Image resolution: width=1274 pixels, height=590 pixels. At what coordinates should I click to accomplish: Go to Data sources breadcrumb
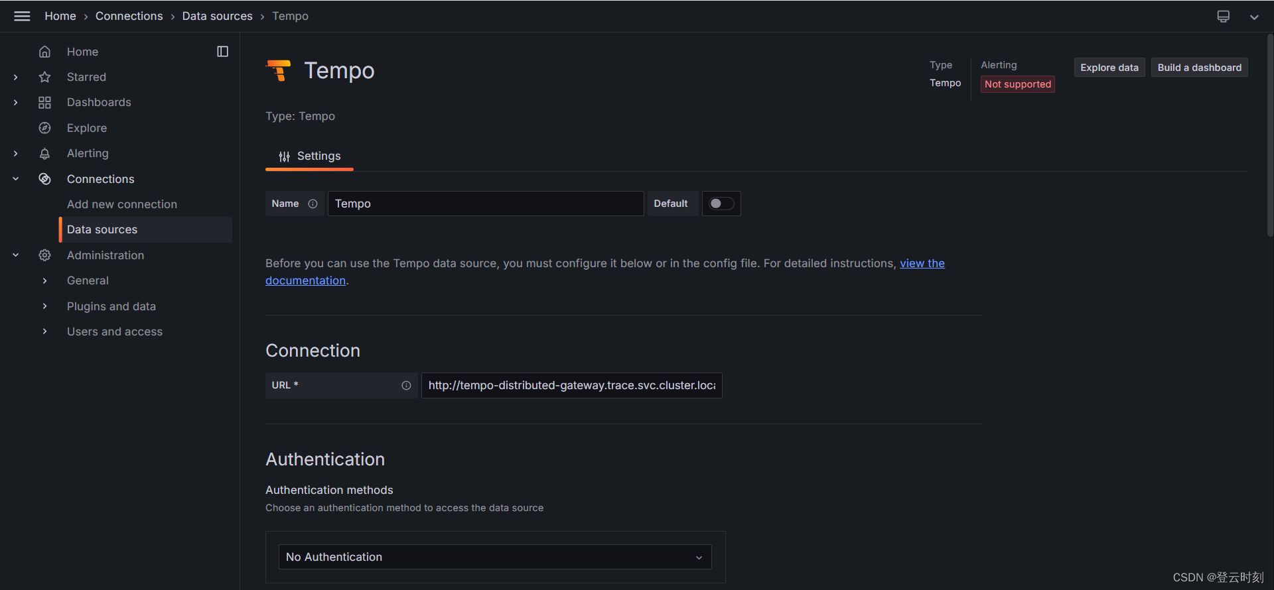[x=217, y=16]
